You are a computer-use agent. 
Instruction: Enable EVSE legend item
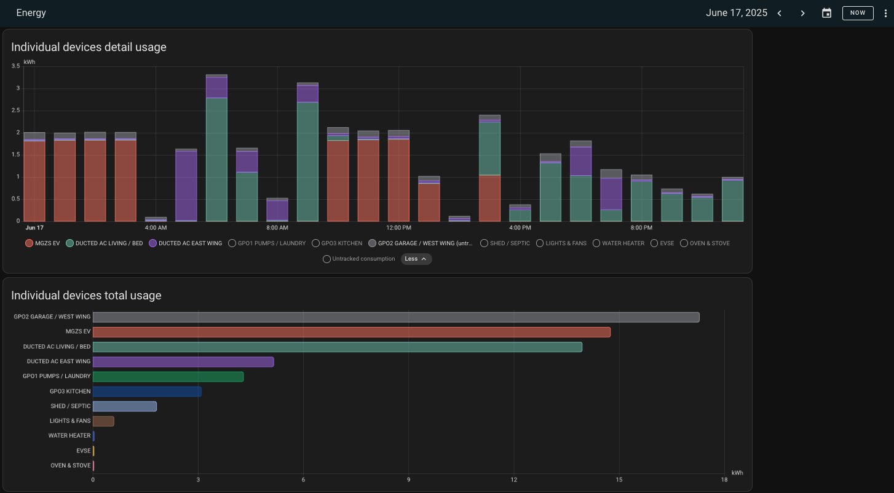pos(662,243)
